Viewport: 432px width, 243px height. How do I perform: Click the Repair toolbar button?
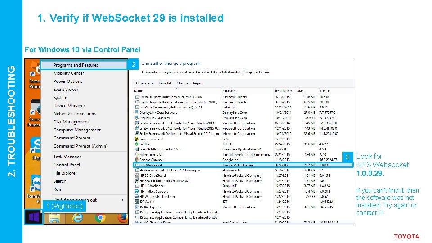click(x=198, y=83)
